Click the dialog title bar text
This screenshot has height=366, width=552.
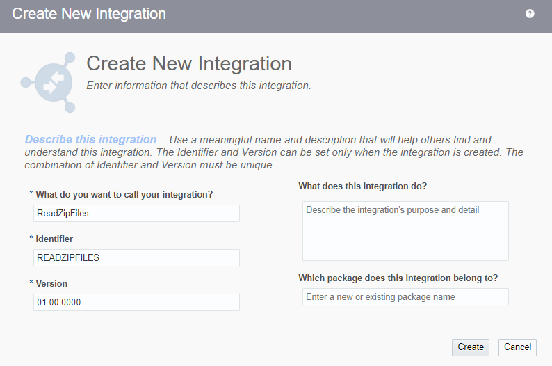[x=89, y=14]
